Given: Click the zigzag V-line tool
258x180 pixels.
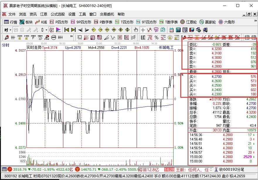Looking at the screenshot, I should [113, 37].
